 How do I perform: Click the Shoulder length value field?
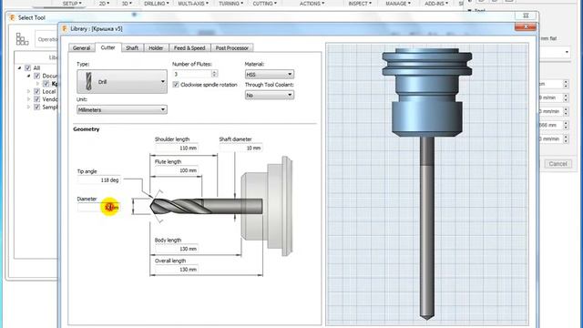[176, 148]
